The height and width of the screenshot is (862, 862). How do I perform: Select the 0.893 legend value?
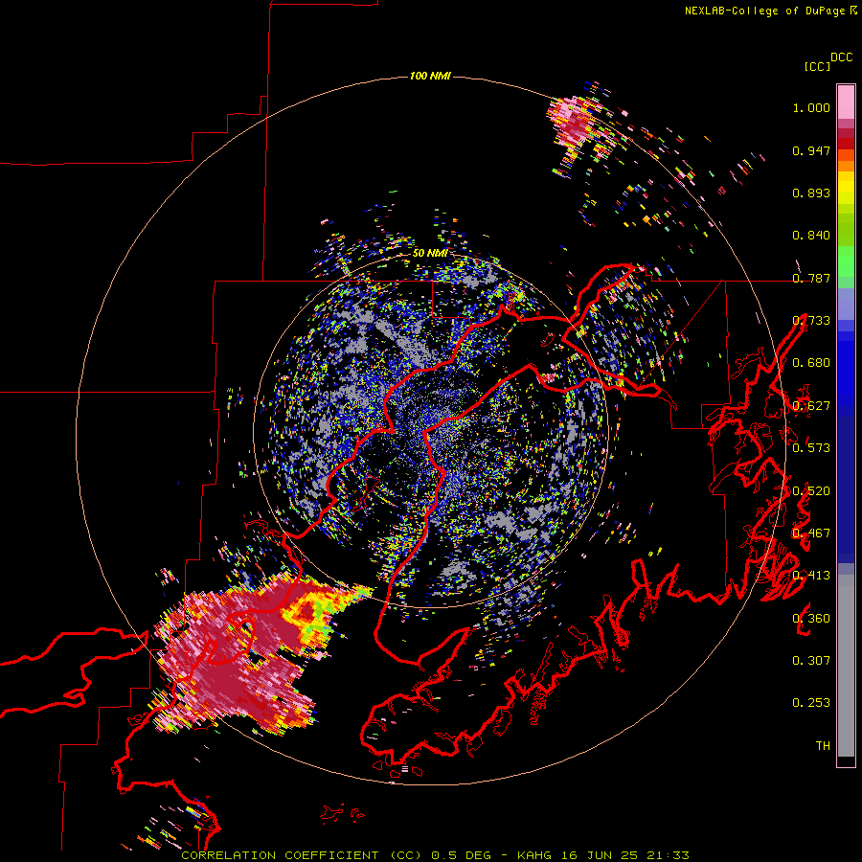(811, 193)
